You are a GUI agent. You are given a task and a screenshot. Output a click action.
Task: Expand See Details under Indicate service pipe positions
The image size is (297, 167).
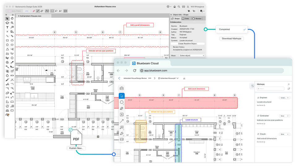[x=261, y=124]
